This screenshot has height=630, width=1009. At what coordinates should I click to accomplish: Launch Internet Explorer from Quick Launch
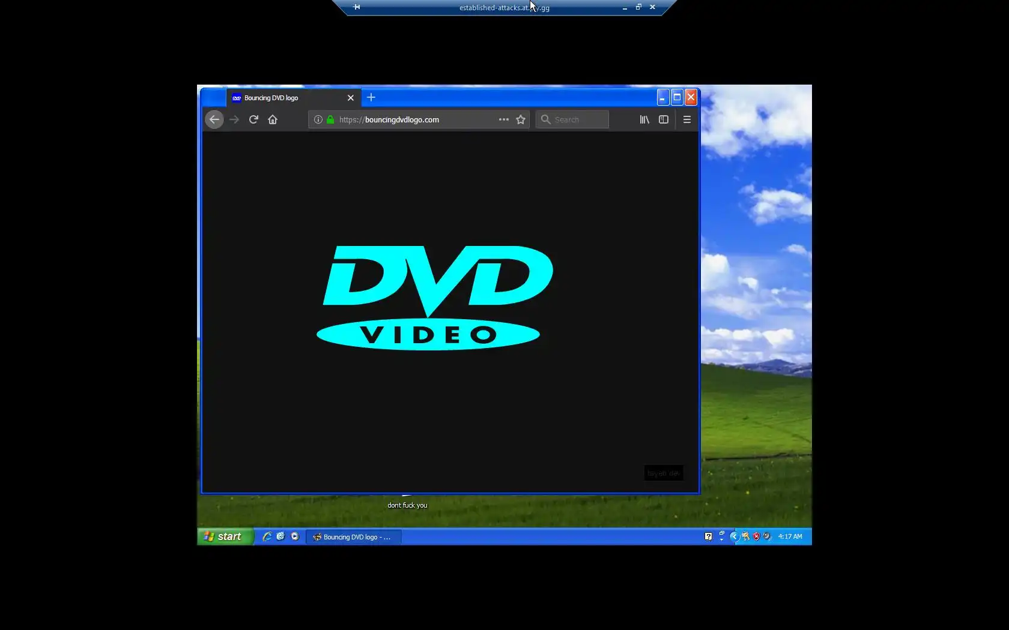[267, 536]
